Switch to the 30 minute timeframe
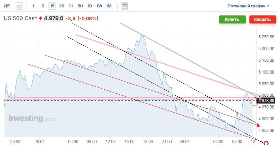Viewport: 277px width, 145px height. point(62,6)
